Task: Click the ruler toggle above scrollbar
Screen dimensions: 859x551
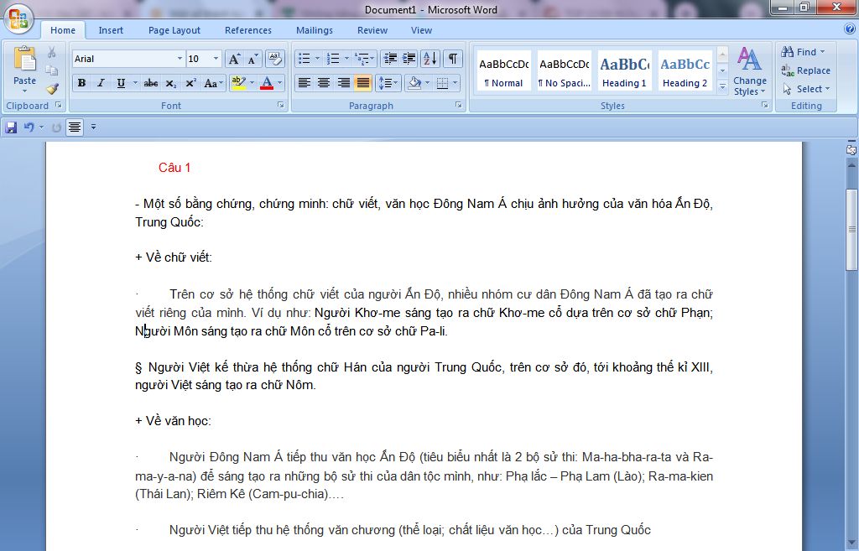Action: click(x=851, y=149)
